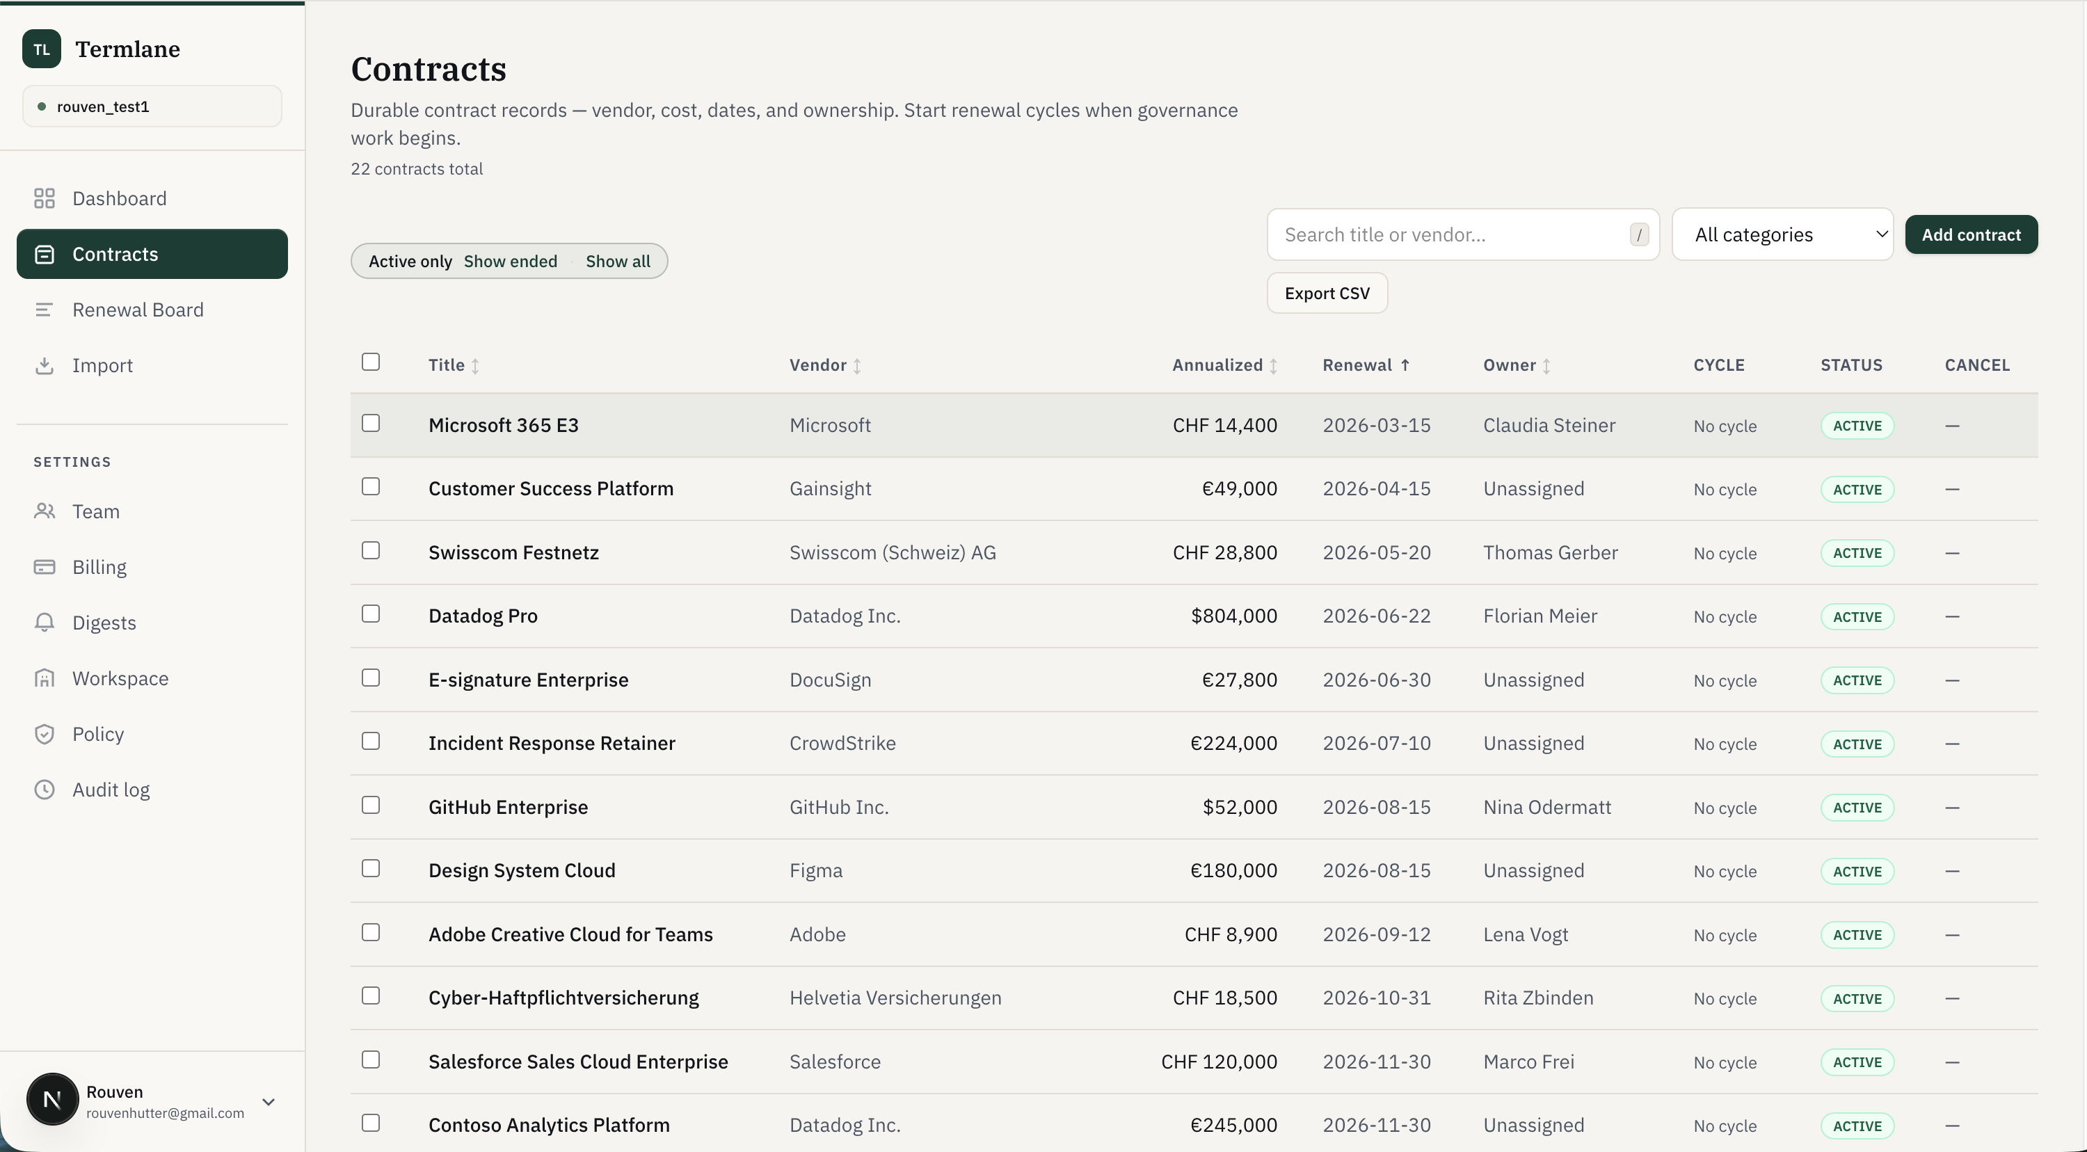Click the Renewal Board lines icon
Image resolution: width=2087 pixels, height=1152 pixels.
(45, 310)
